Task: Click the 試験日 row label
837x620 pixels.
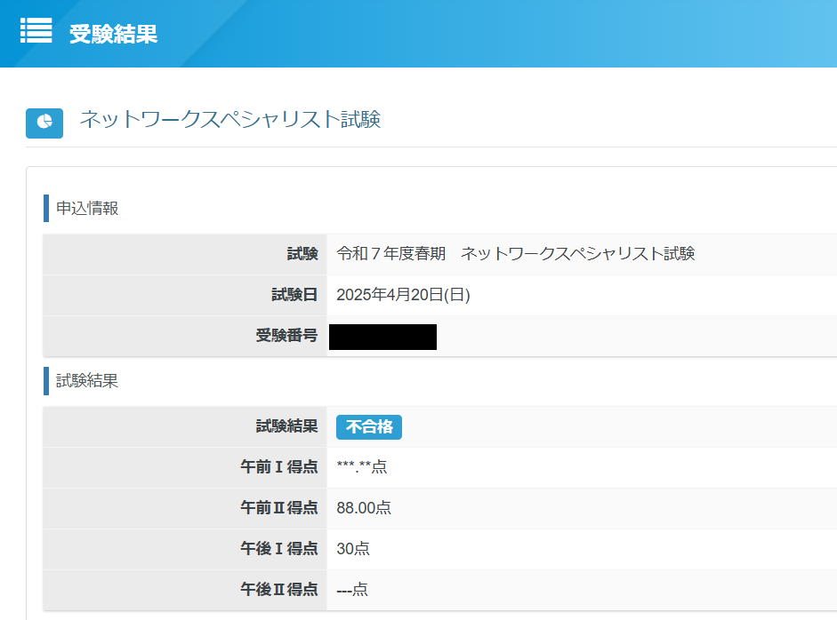Action: pyautogui.click(x=294, y=295)
